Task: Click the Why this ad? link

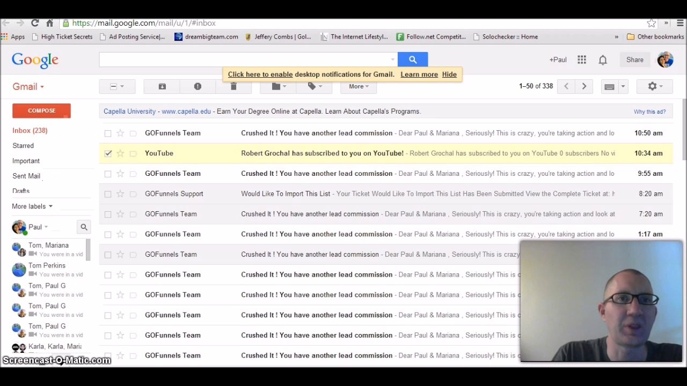Action: point(649,112)
